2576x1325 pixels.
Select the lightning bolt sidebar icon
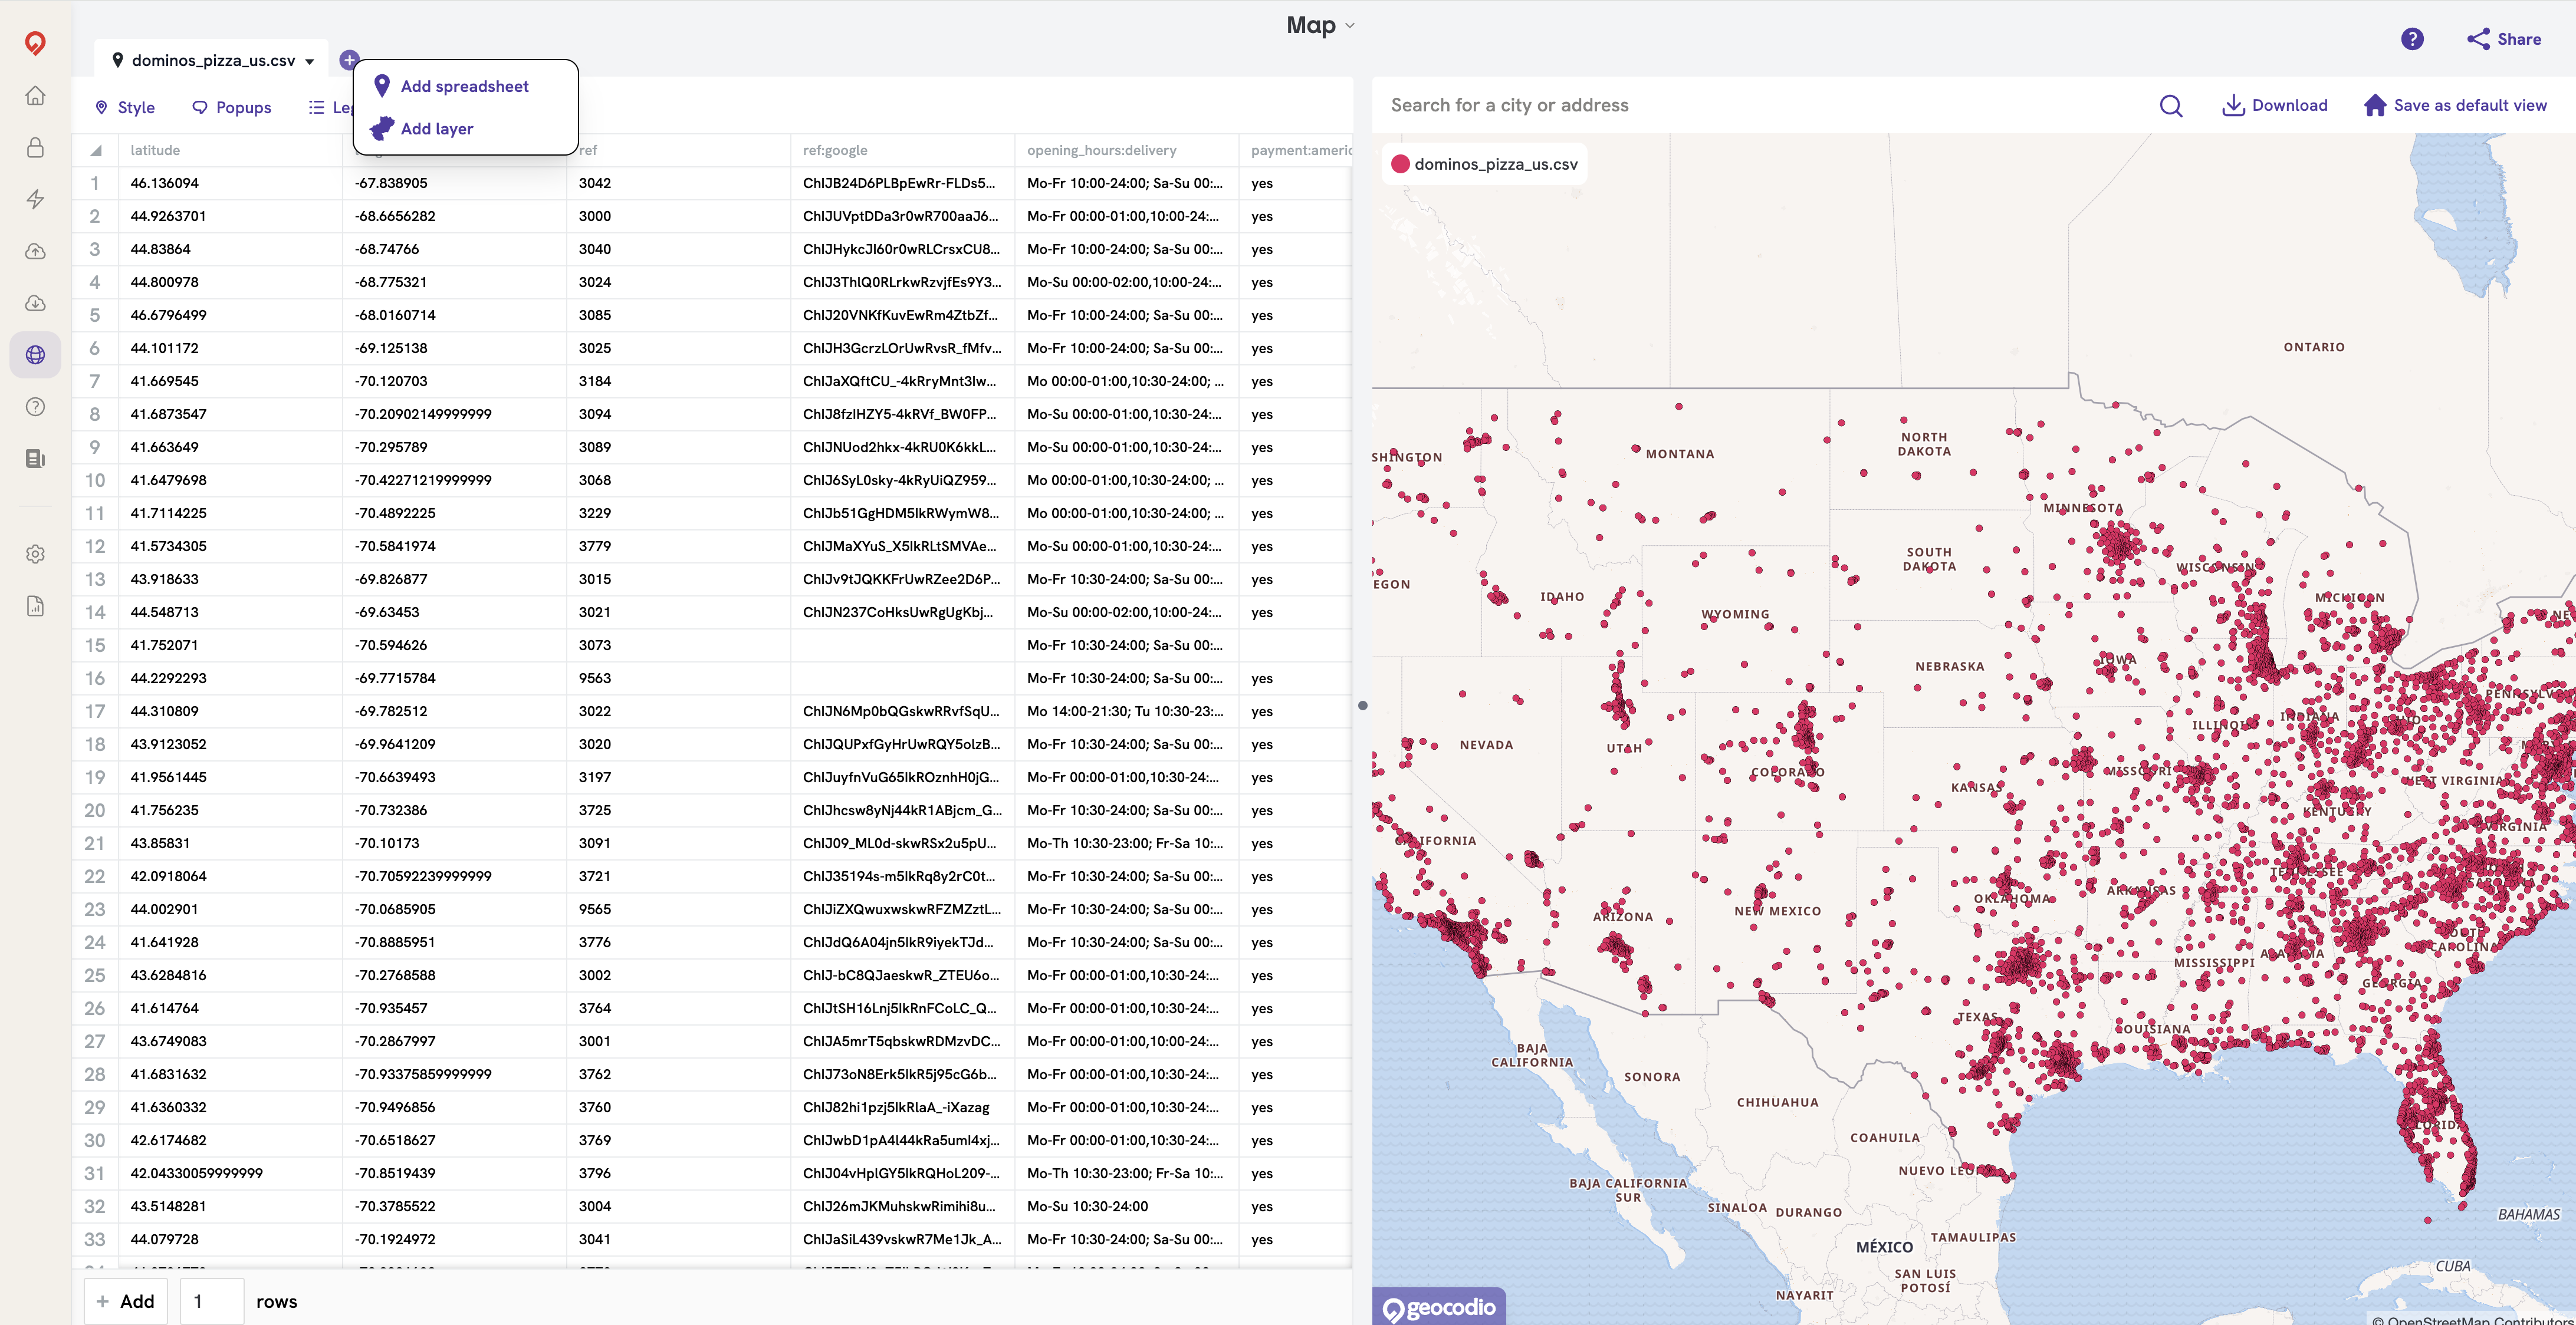[35, 200]
